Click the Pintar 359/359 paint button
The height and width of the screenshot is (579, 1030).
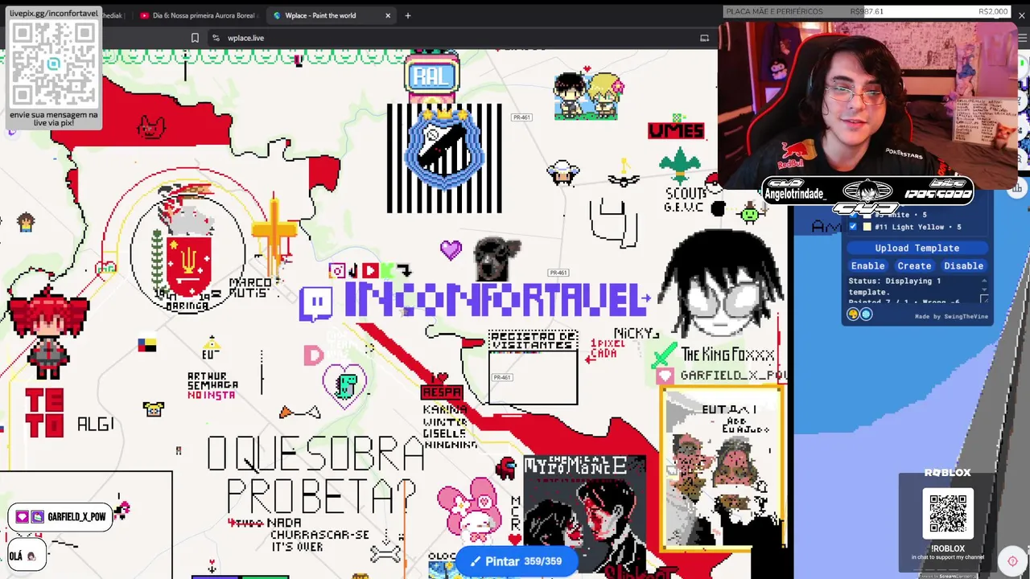click(x=517, y=561)
